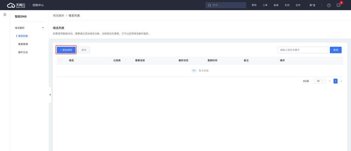Open 套餐管理 in the sidebar
Screen dimensions: 351x151
pos(23,44)
